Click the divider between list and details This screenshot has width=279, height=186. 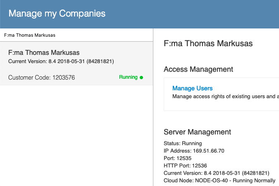coord(153,107)
